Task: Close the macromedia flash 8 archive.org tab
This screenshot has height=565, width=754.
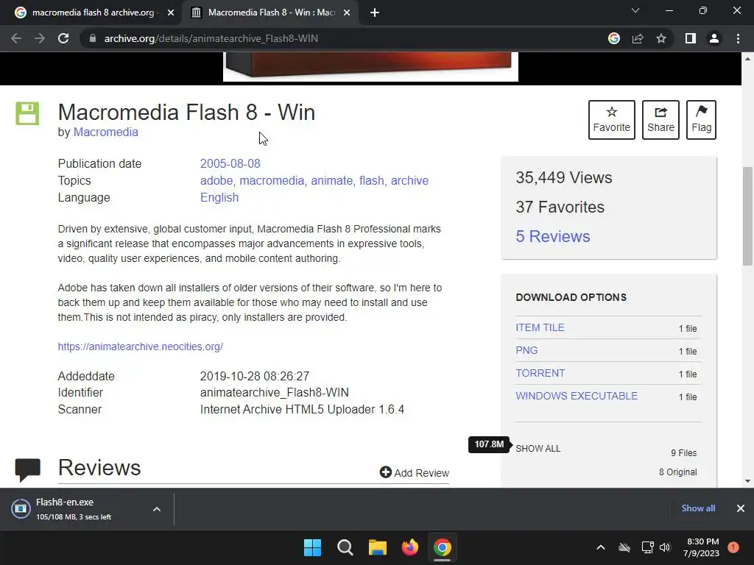Action: pyautogui.click(x=171, y=13)
